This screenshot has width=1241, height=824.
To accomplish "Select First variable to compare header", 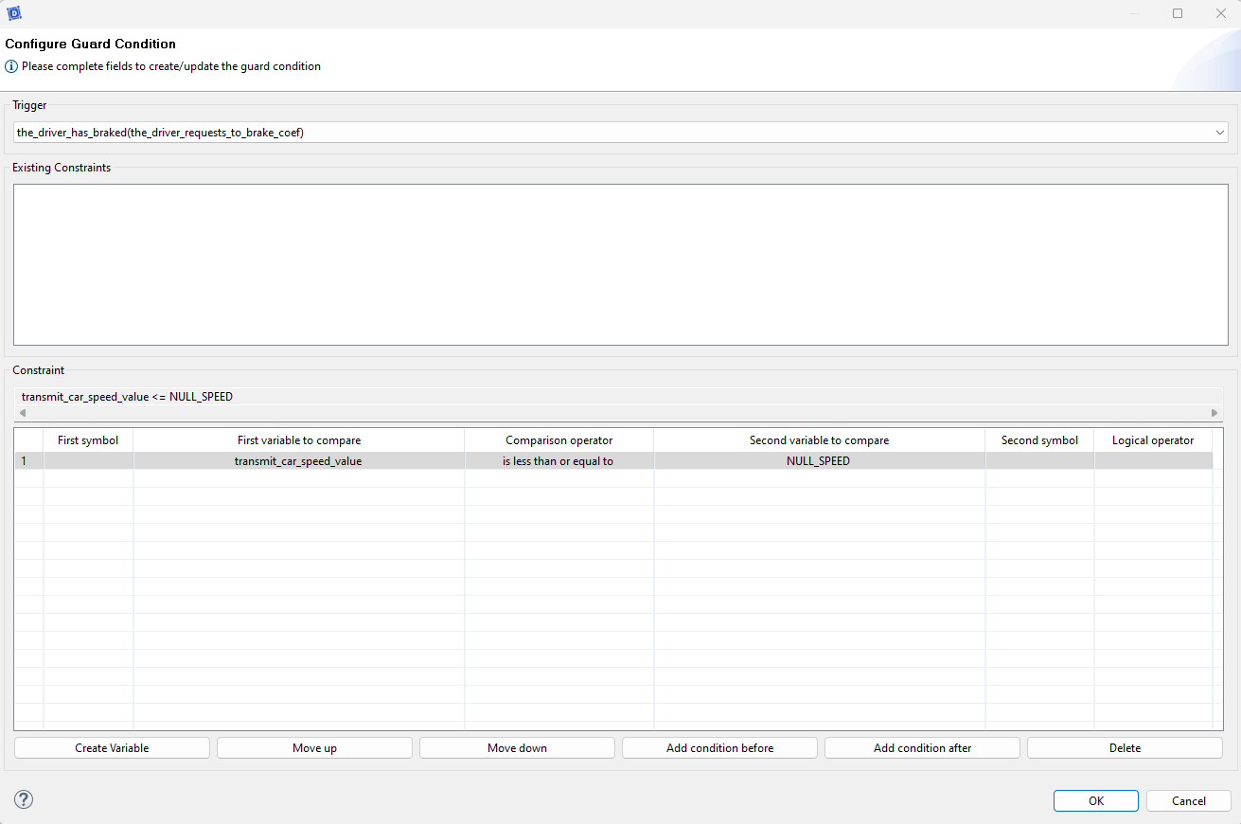I will (x=299, y=440).
